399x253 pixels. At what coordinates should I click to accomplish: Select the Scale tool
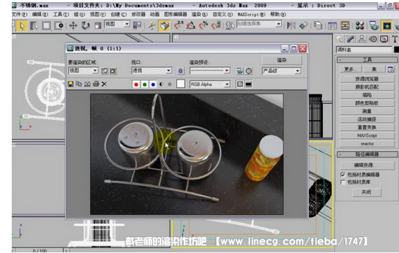(x=98, y=26)
